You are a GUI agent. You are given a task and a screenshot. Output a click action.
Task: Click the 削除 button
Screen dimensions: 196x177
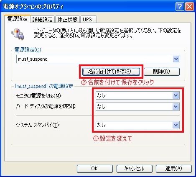click(x=162, y=72)
